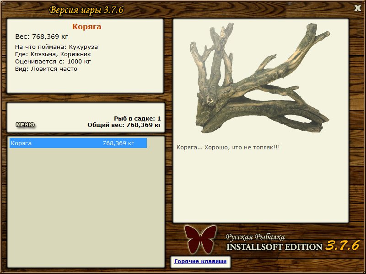This screenshot has height=274, width=366.
Task: Click the Рыб в садке: 1 counter
Action: click(x=138, y=118)
